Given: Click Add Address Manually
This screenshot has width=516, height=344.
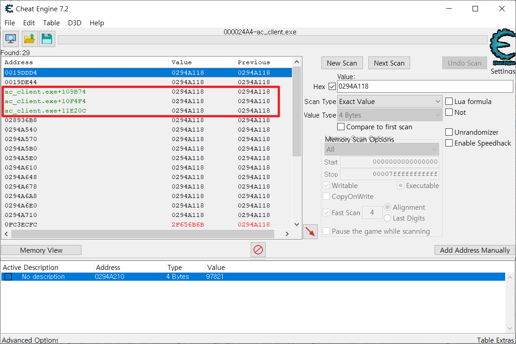Looking at the screenshot, I should click(x=474, y=250).
